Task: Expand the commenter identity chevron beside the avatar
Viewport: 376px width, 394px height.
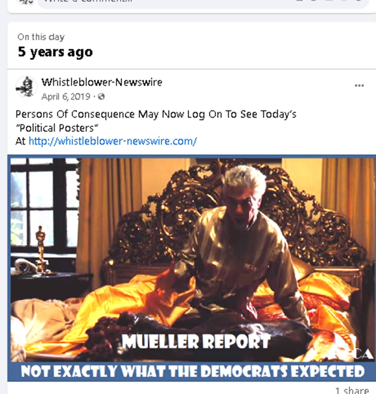Action: click(31, 2)
